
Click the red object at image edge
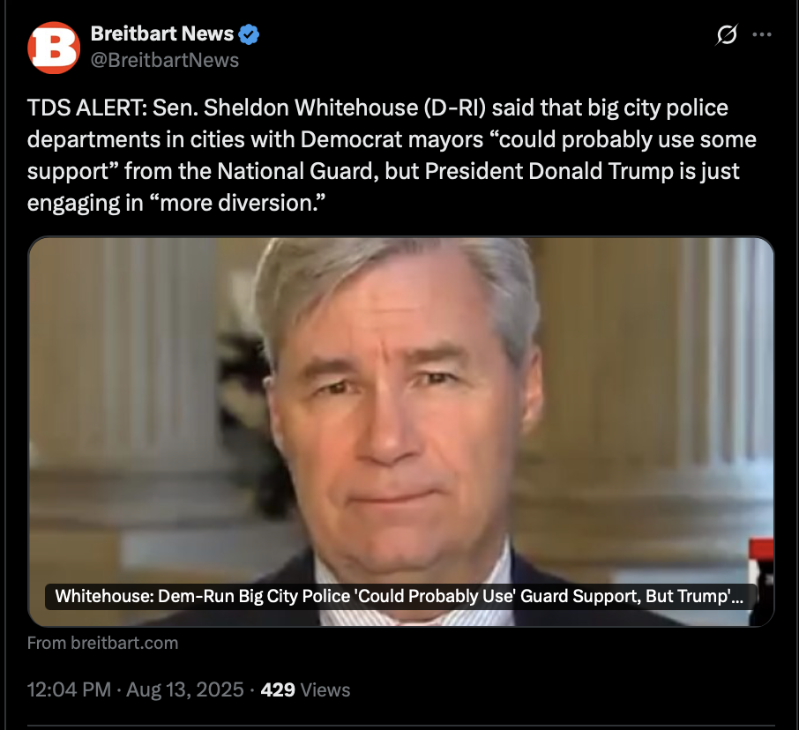pos(761,551)
